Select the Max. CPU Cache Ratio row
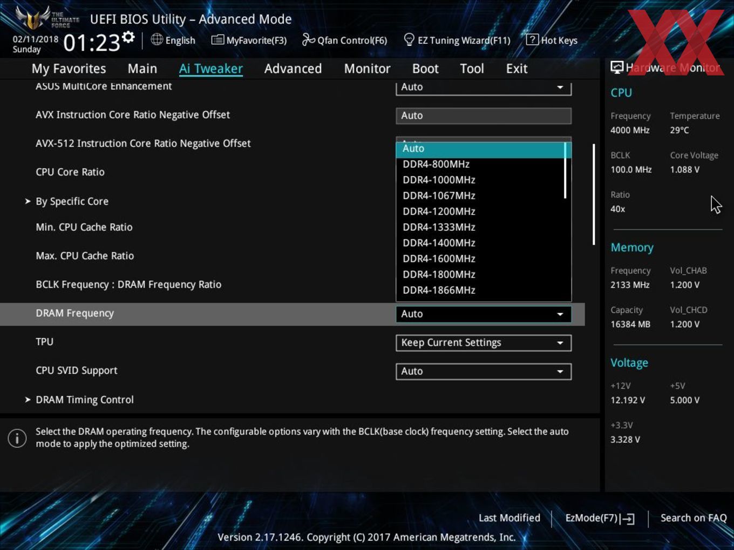 pyautogui.click(x=85, y=256)
